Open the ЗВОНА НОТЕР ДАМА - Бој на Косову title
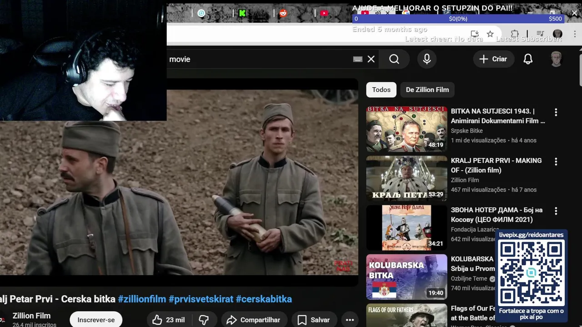 [497, 215]
